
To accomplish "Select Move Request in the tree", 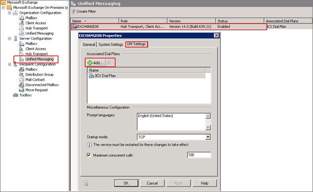I will click(x=37, y=90).
